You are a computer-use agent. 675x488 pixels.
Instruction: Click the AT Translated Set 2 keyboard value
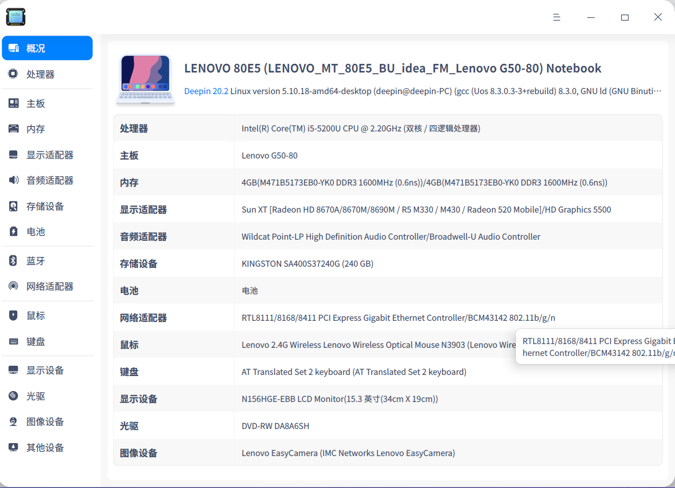354,372
